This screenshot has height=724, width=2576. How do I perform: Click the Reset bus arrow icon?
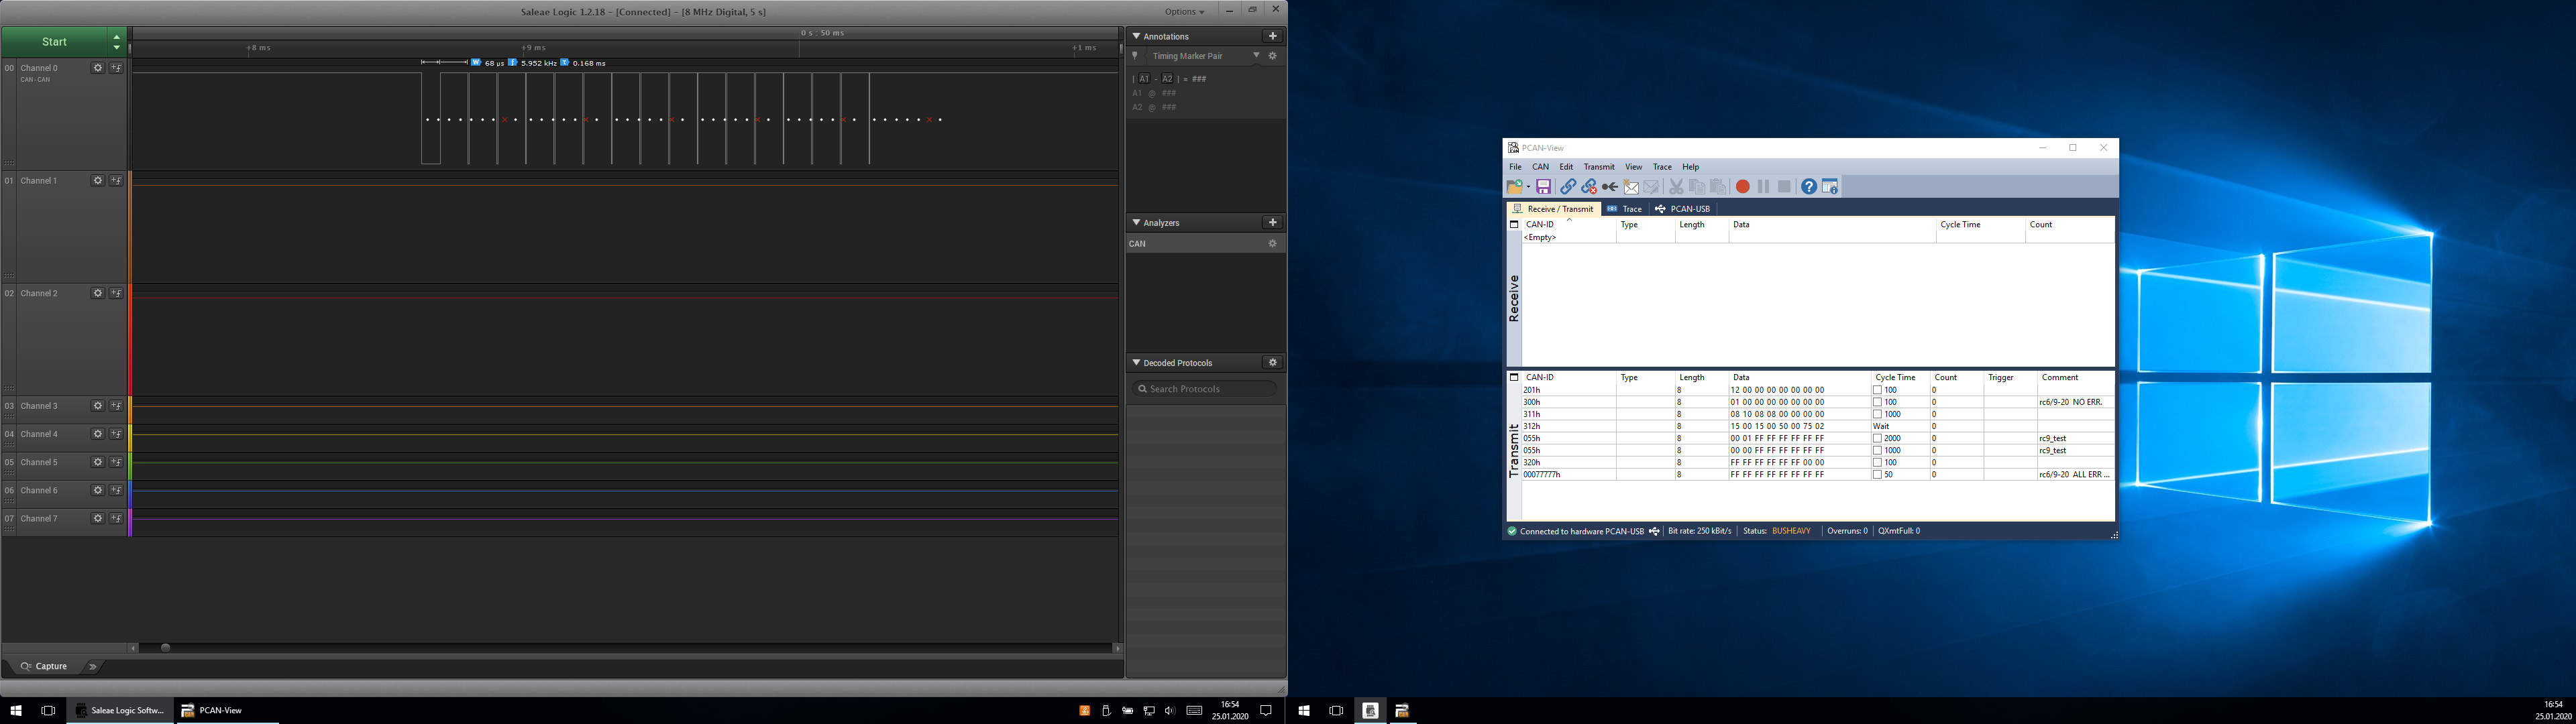click(1609, 187)
